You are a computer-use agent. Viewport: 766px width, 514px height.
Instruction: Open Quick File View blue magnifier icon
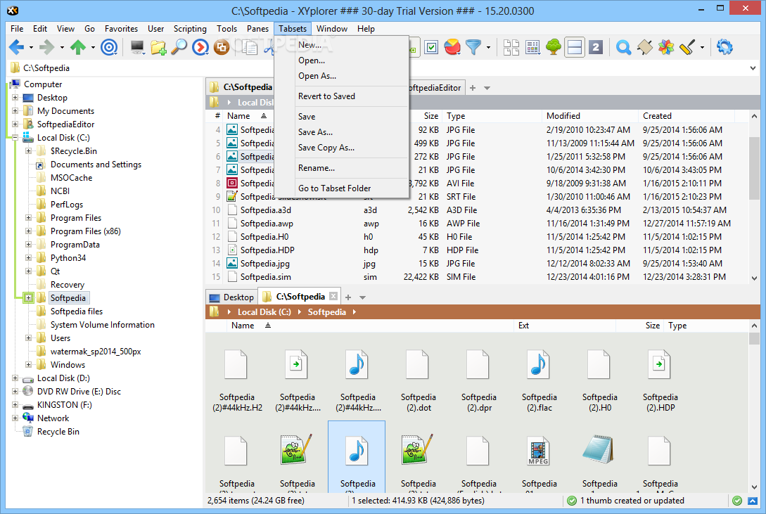pos(623,47)
